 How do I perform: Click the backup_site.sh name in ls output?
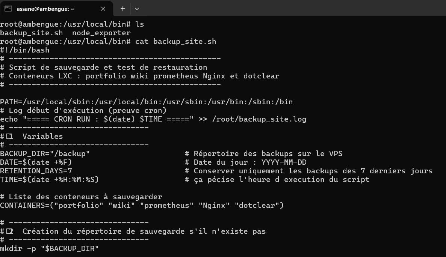pos(32,33)
